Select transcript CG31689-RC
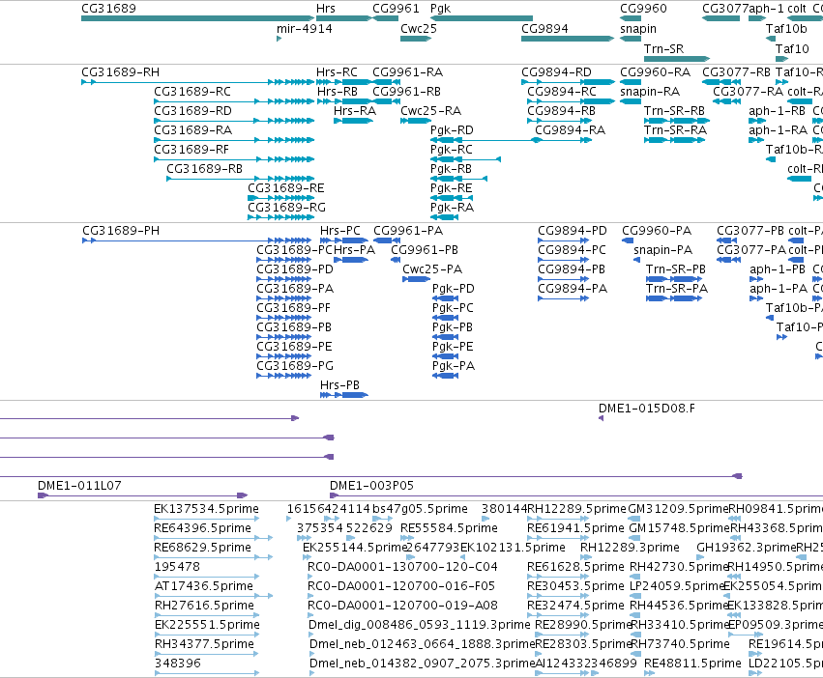Viewport: 823px width, 678px height. click(x=234, y=101)
